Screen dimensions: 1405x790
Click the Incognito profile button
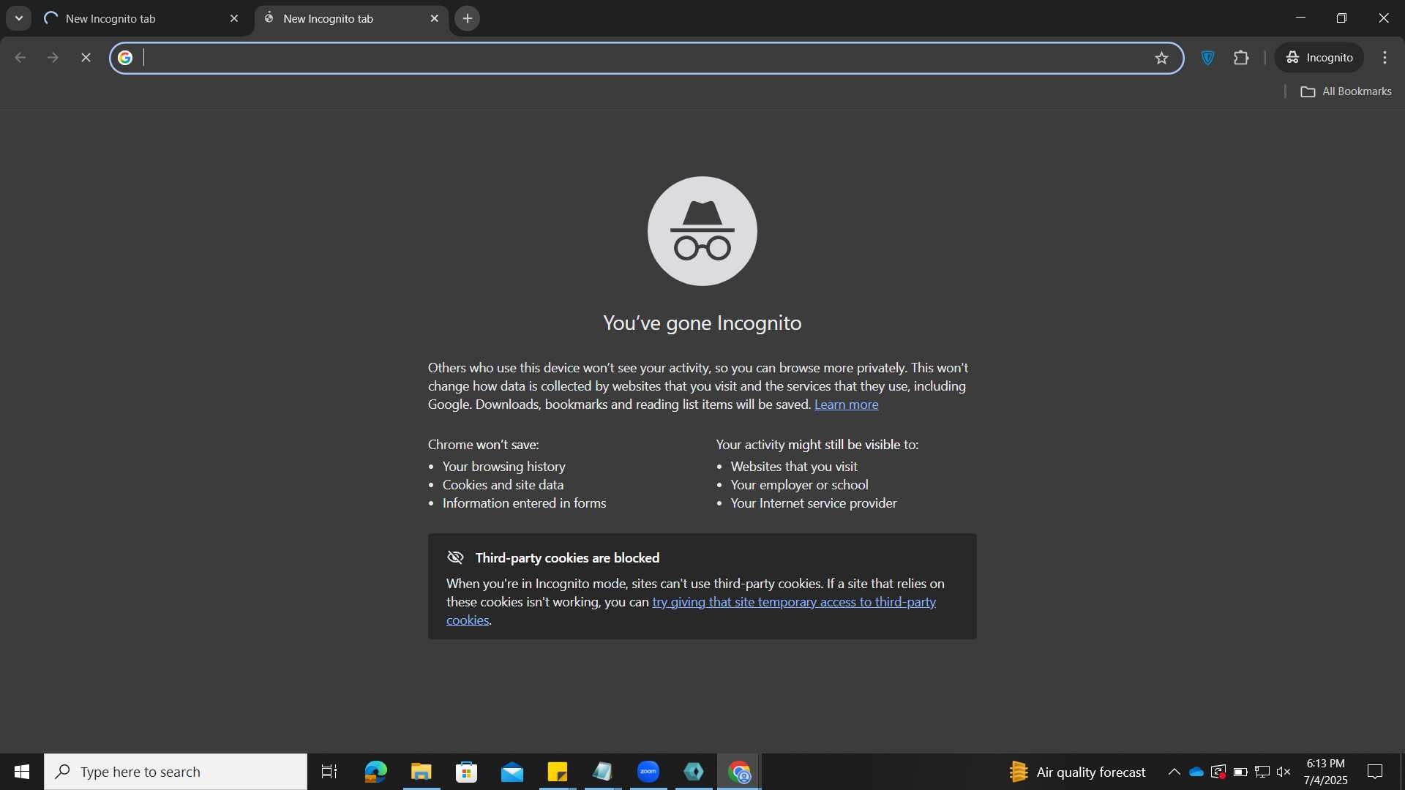pos(1319,58)
